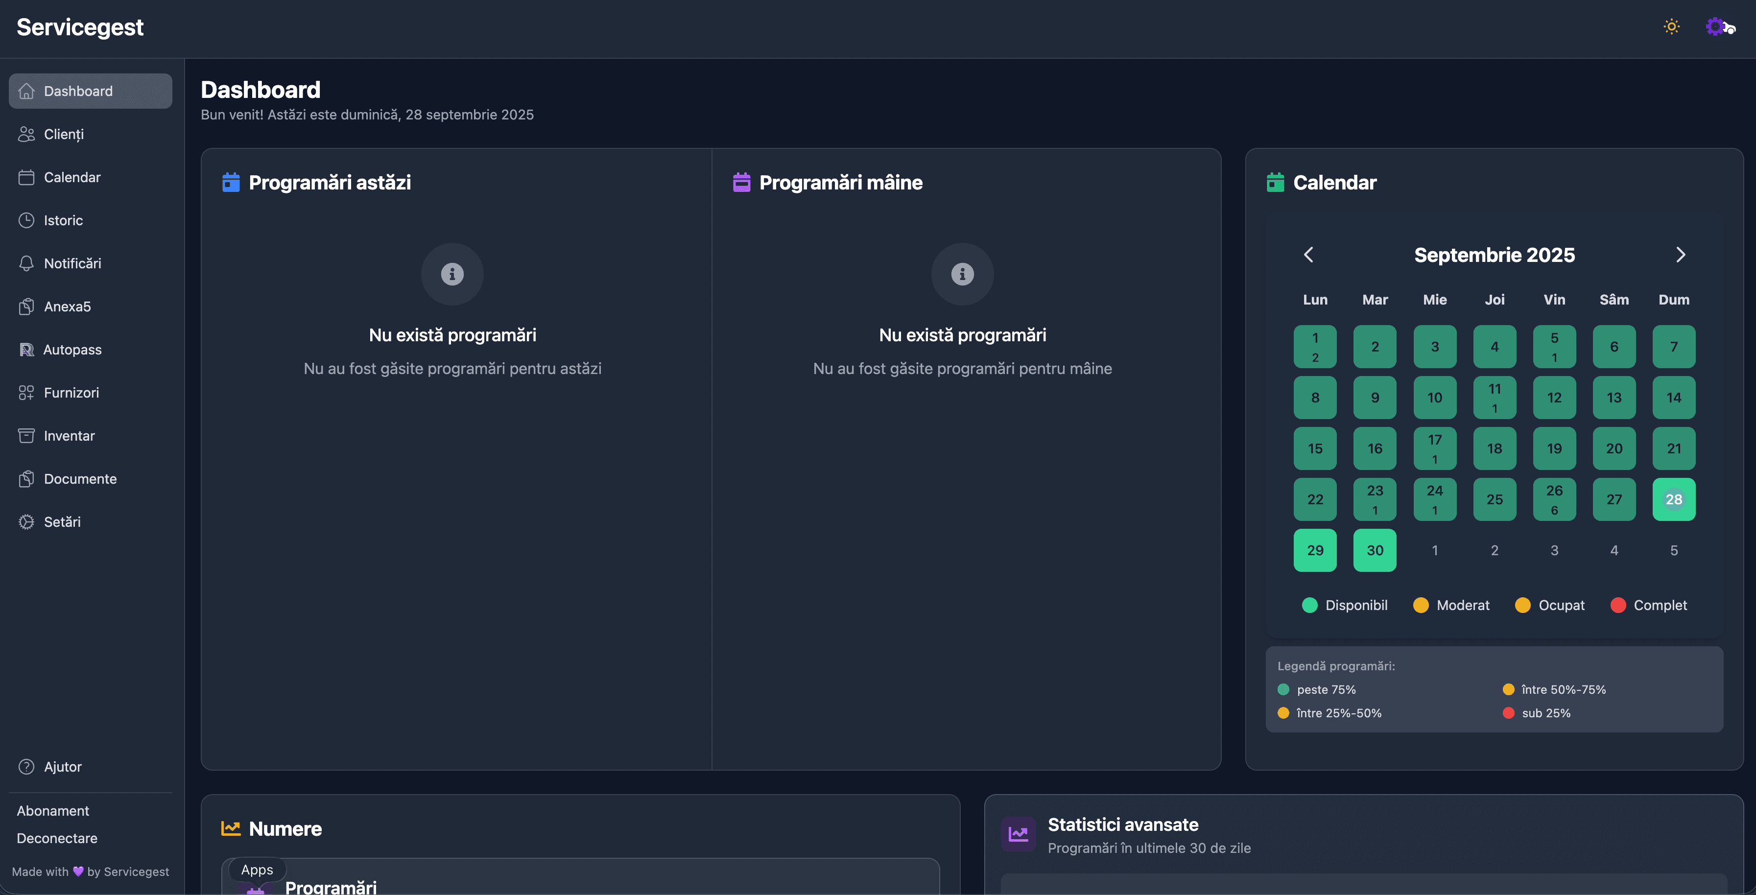Click the Istoric clock icon
The image size is (1756, 895).
[26, 220]
